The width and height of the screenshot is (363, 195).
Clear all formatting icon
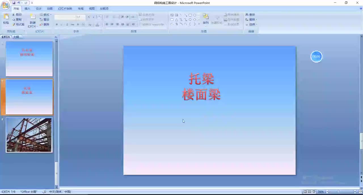tap(99, 17)
